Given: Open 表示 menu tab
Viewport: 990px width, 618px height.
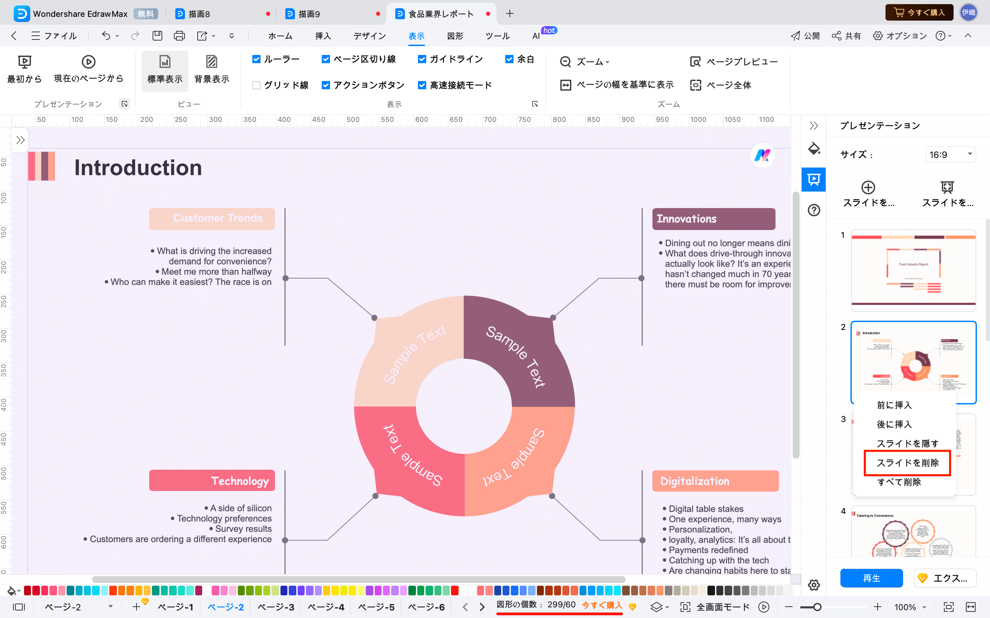Looking at the screenshot, I should [x=416, y=35].
